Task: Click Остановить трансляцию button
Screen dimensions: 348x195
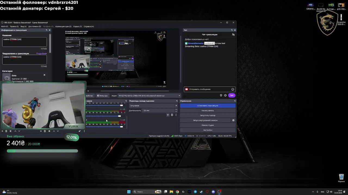Action: click(x=208, y=106)
